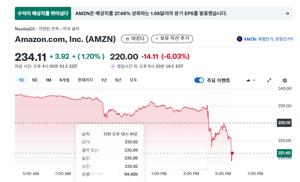Switch chart to 1년 range
300x182 pixels.
click(x=104, y=80)
